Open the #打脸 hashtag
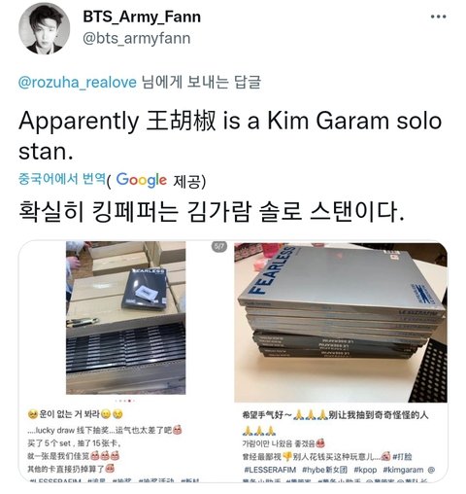The image size is (466, 494). (402, 456)
